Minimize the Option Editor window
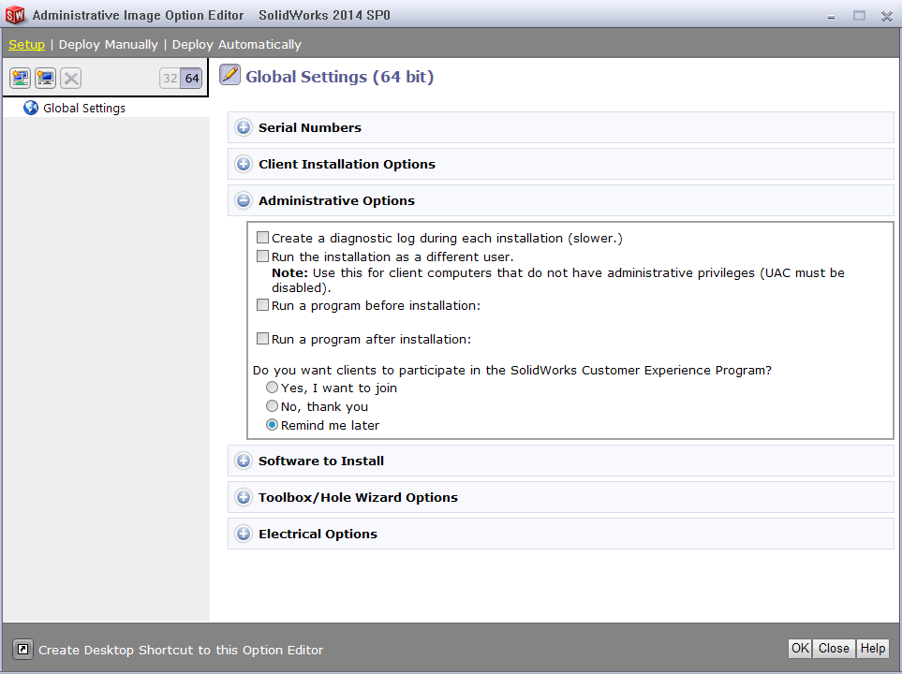This screenshot has height=674, width=902. click(831, 16)
